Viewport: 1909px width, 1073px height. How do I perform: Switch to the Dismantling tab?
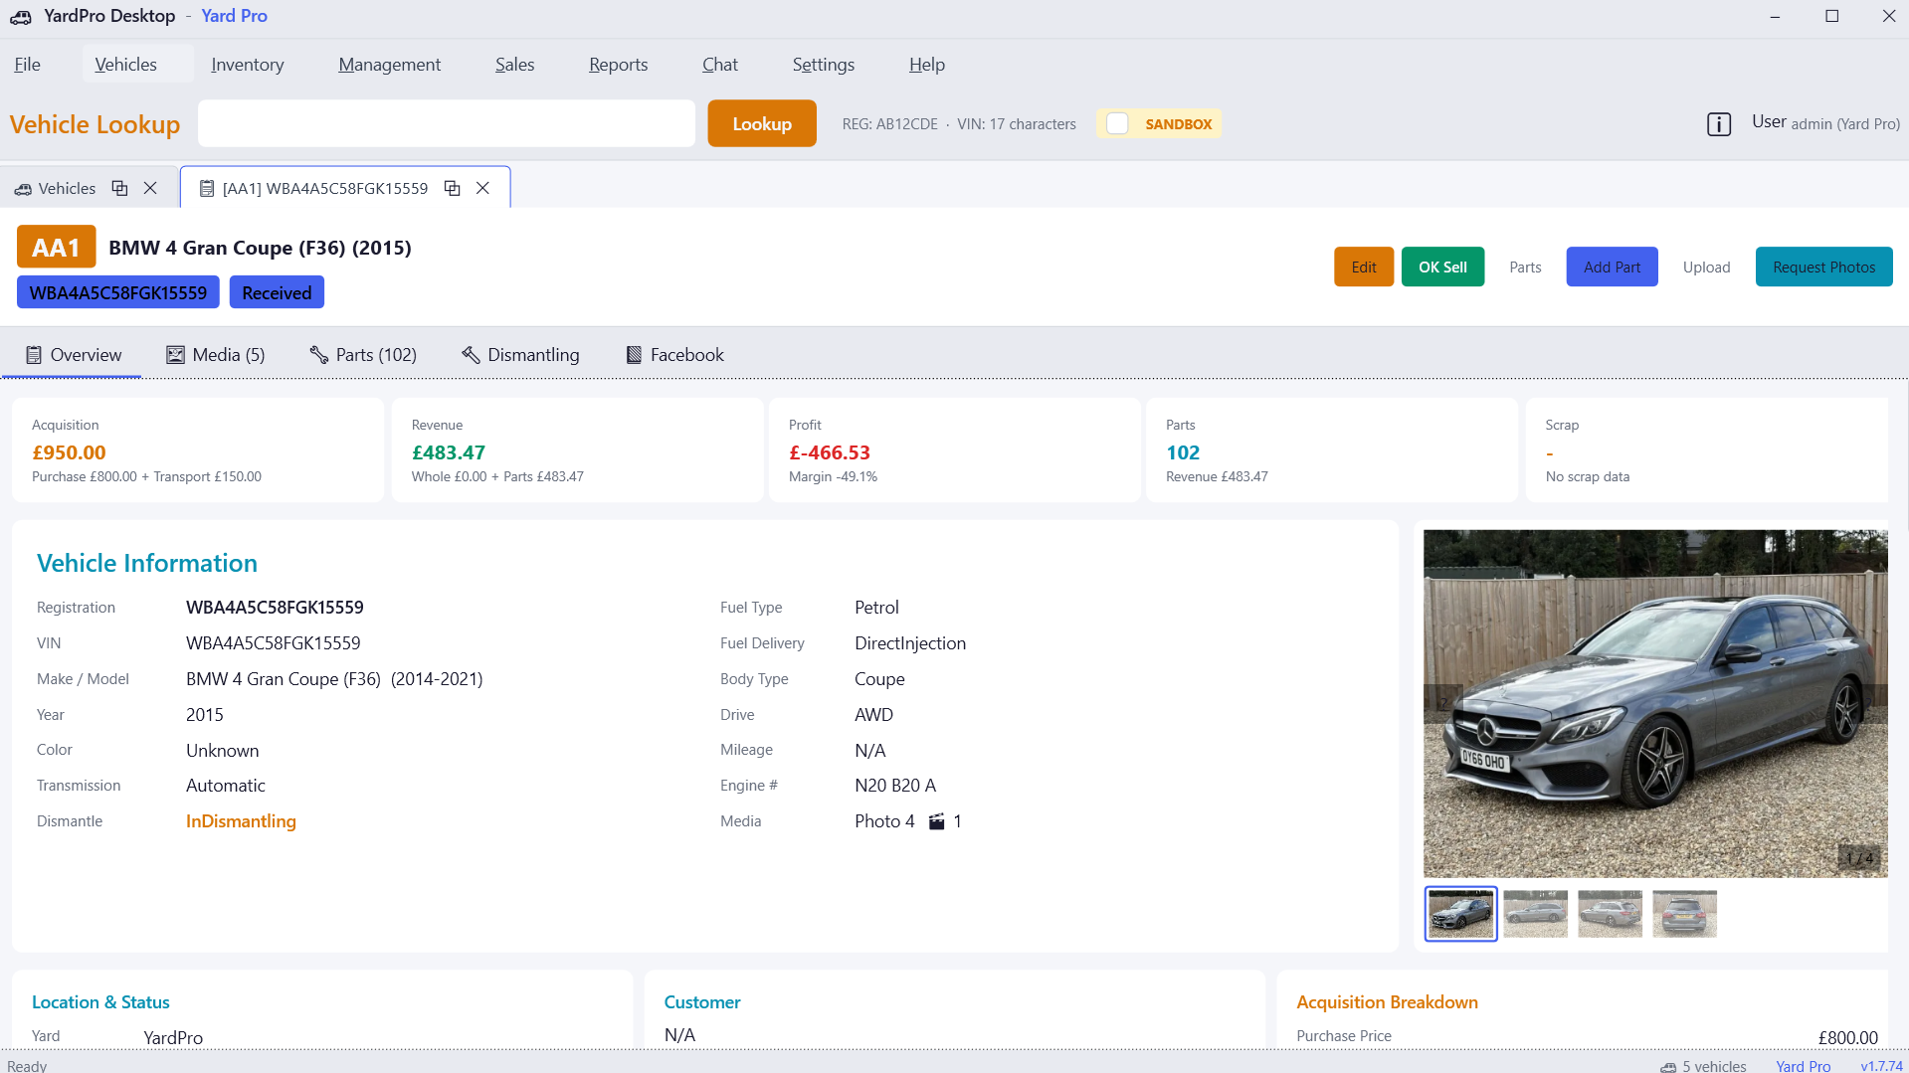pos(519,355)
